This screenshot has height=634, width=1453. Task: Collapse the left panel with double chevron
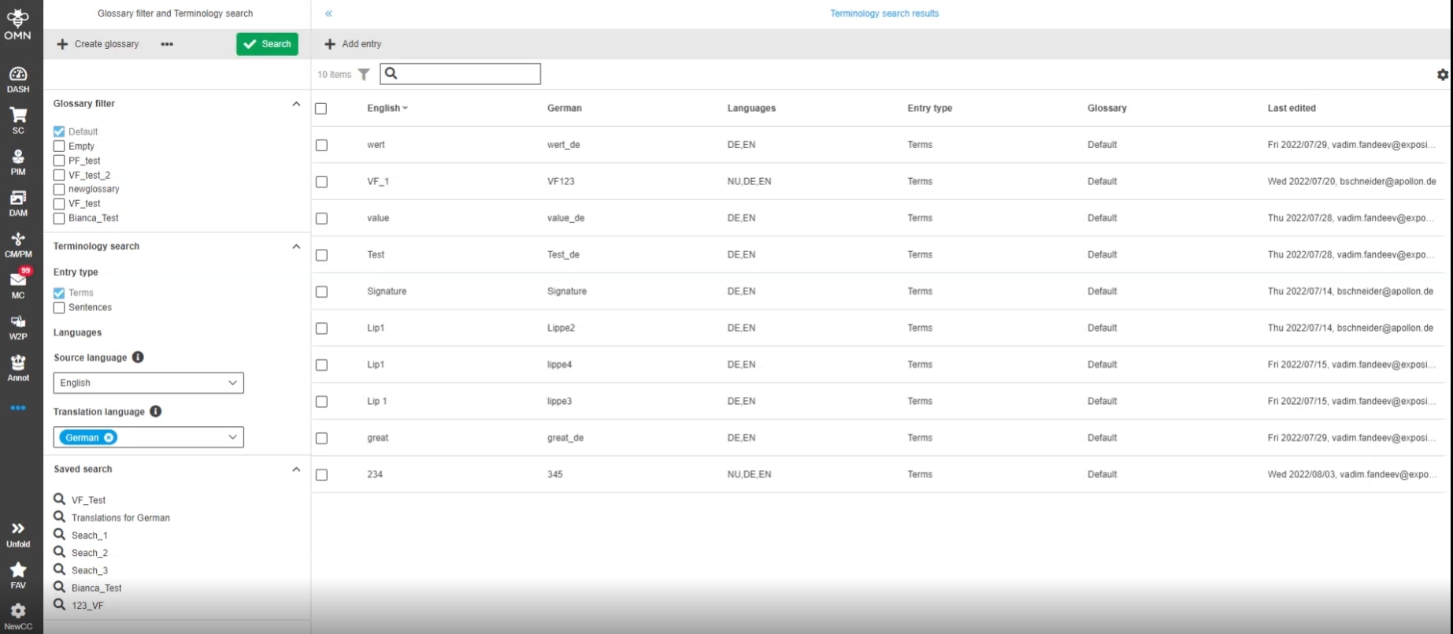[x=328, y=13]
